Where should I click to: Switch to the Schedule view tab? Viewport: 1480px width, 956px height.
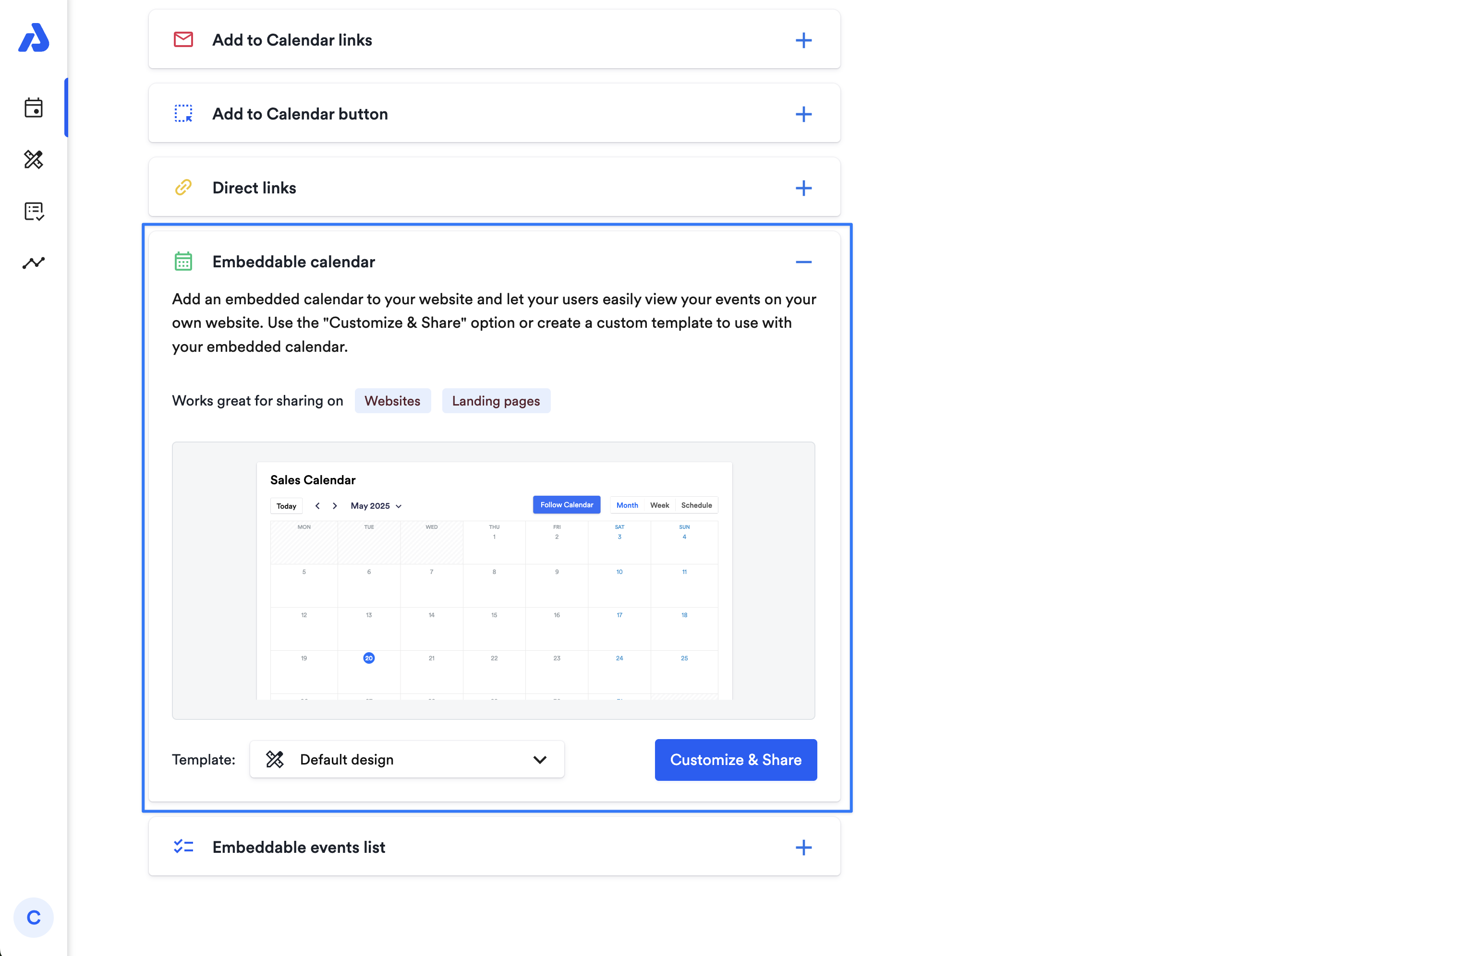696,505
